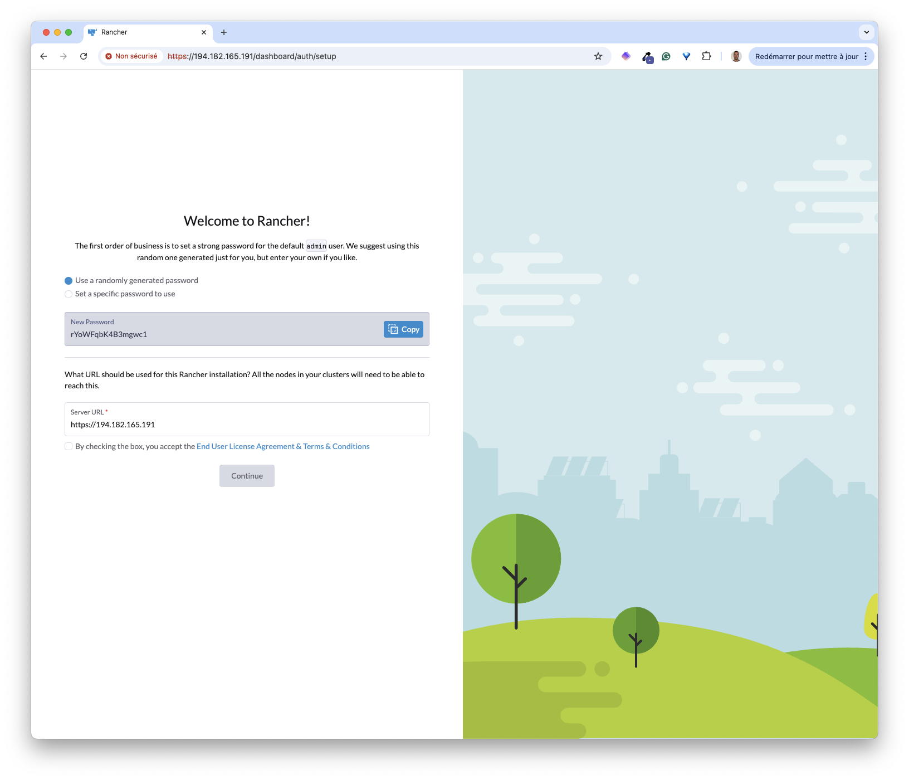Click the New Password field
The image size is (909, 780).
point(223,334)
